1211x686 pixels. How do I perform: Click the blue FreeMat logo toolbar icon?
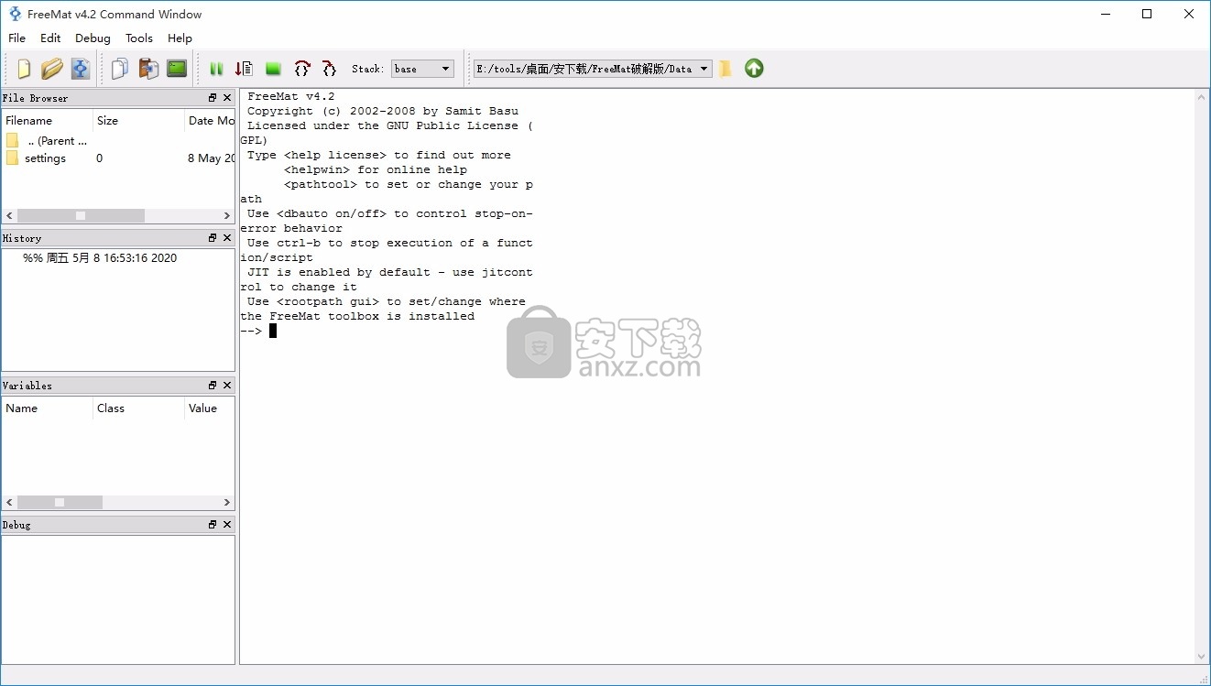pos(81,69)
